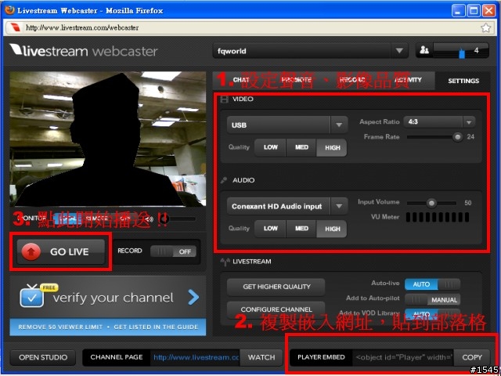The image size is (501, 376).
Task: Click the verify your channel banner
Action: 108,305
